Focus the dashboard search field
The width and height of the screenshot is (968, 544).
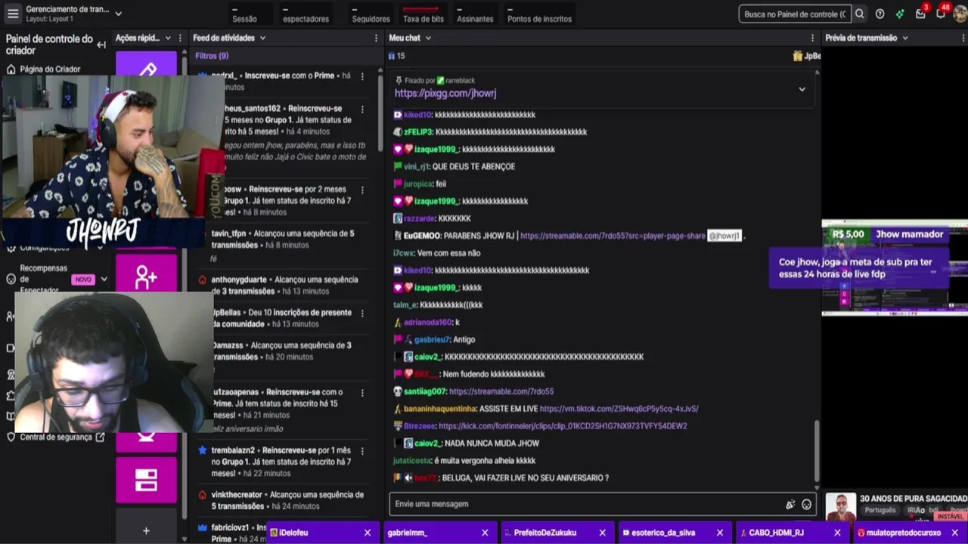tap(794, 14)
